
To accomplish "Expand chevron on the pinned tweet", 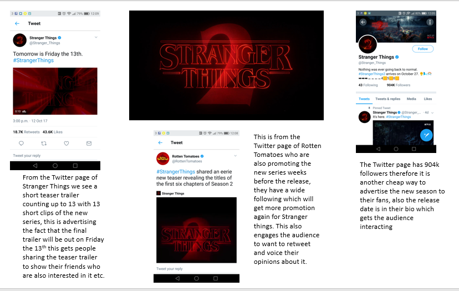I will point(432,113).
